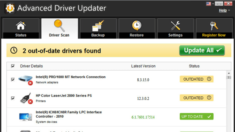Click the Restore clock icon
This screenshot has height=132, width=235.
coord(137,26)
